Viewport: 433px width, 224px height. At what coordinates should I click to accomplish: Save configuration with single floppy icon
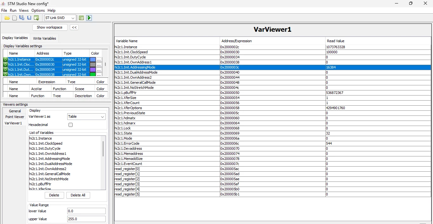point(29,18)
